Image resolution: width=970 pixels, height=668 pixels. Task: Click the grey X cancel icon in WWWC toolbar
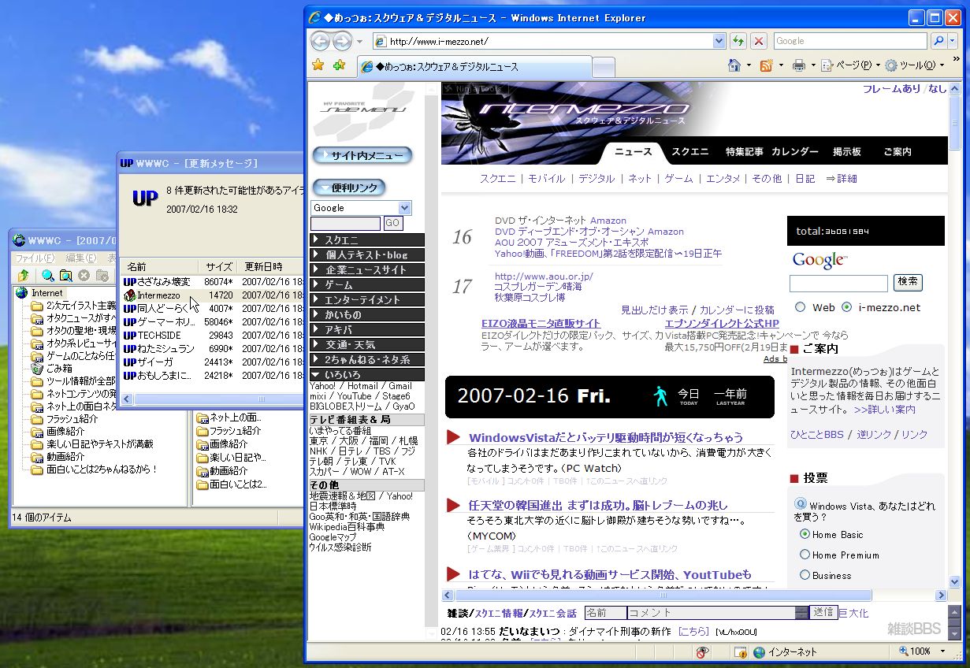[x=84, y=275]
